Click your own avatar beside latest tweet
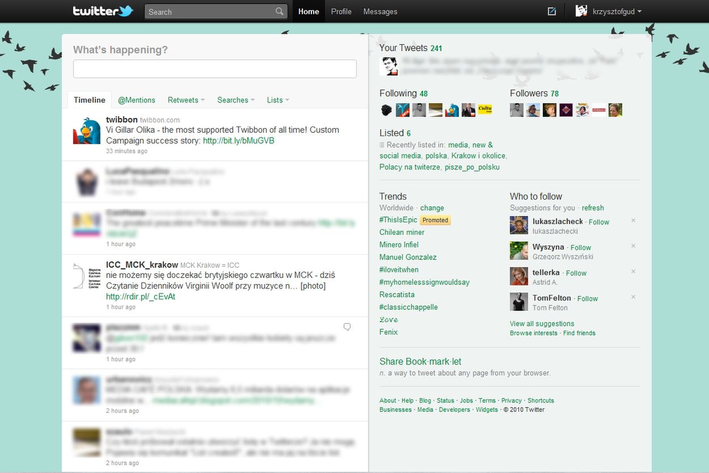The width and height of the screenshot is (709, 473). (x=389, y=66)
